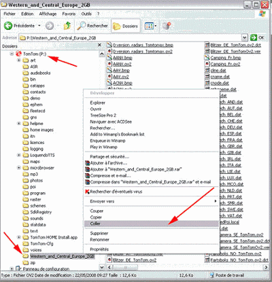Click the Kaspersky icon for Rechercher d'éventuels virus

tap(87, 192)
